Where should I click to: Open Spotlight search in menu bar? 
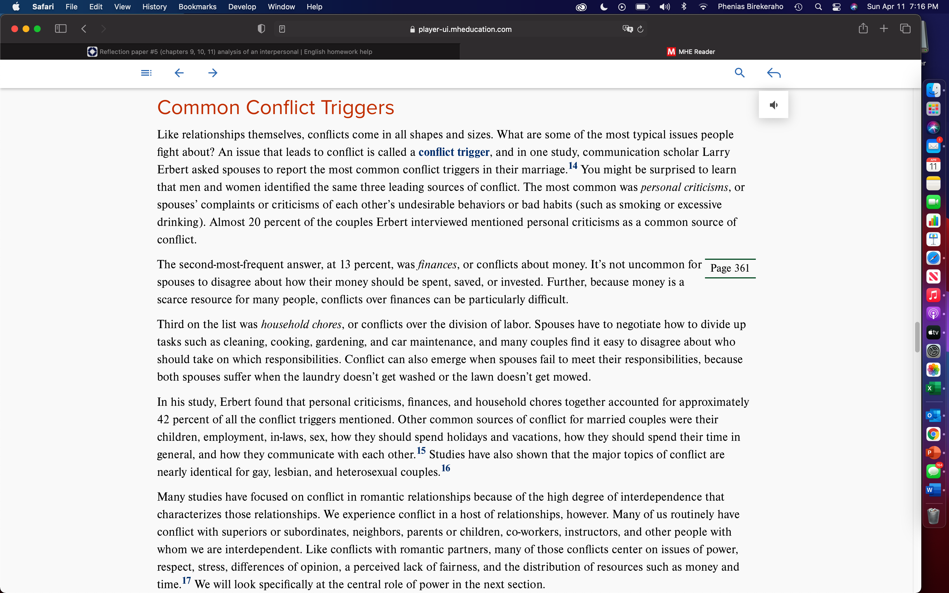point(818,7)
